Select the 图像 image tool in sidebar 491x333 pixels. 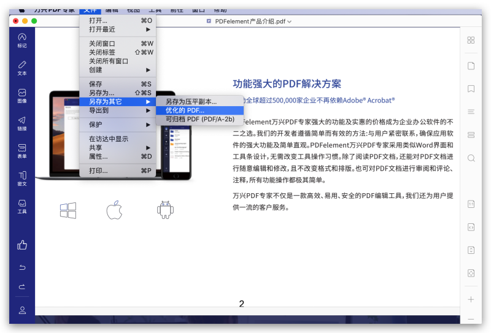22,96
